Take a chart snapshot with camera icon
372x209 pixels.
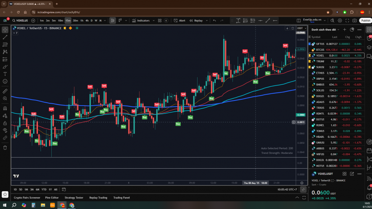click(x=355, y=21)
